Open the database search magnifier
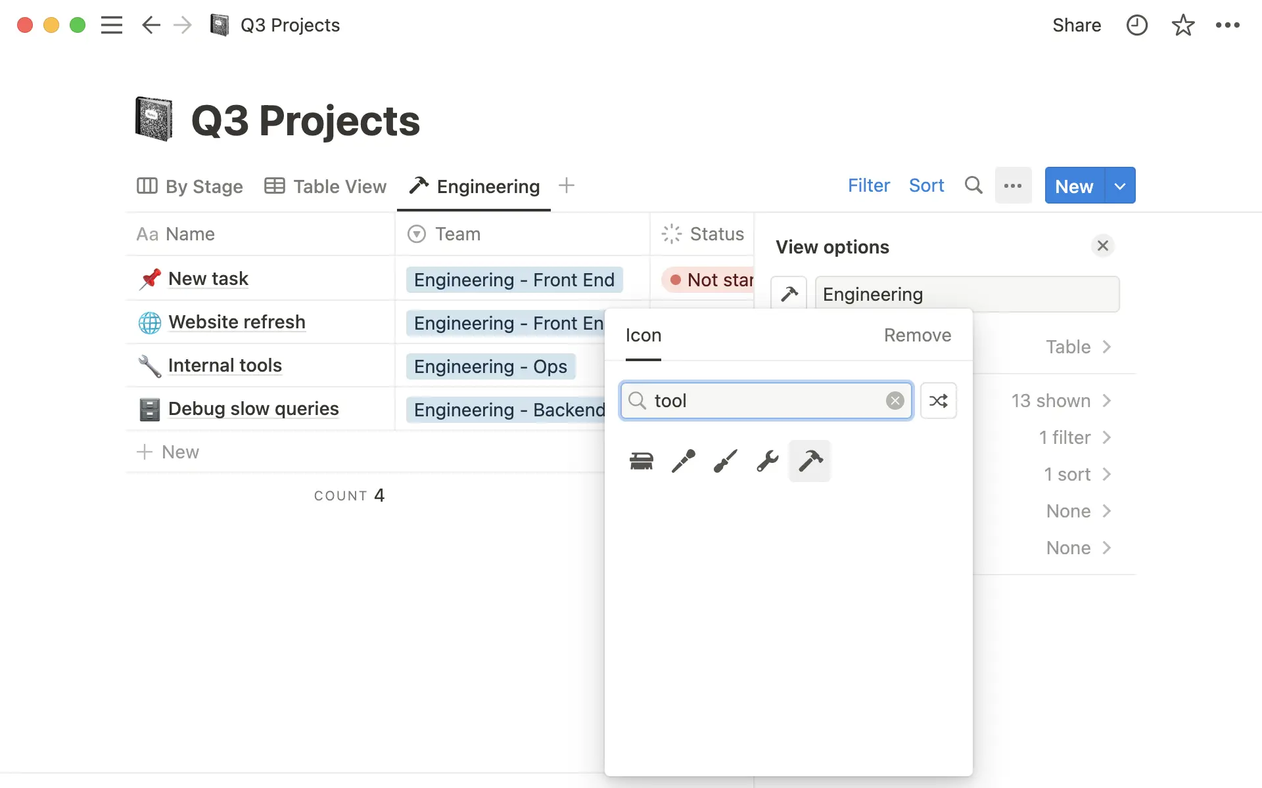 973,186
